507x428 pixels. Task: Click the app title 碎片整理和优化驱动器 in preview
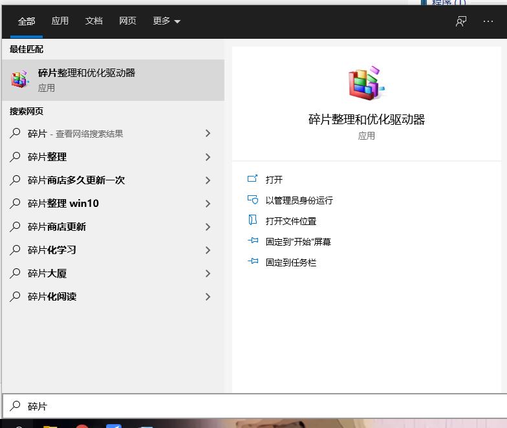click(x=366, y=120)
